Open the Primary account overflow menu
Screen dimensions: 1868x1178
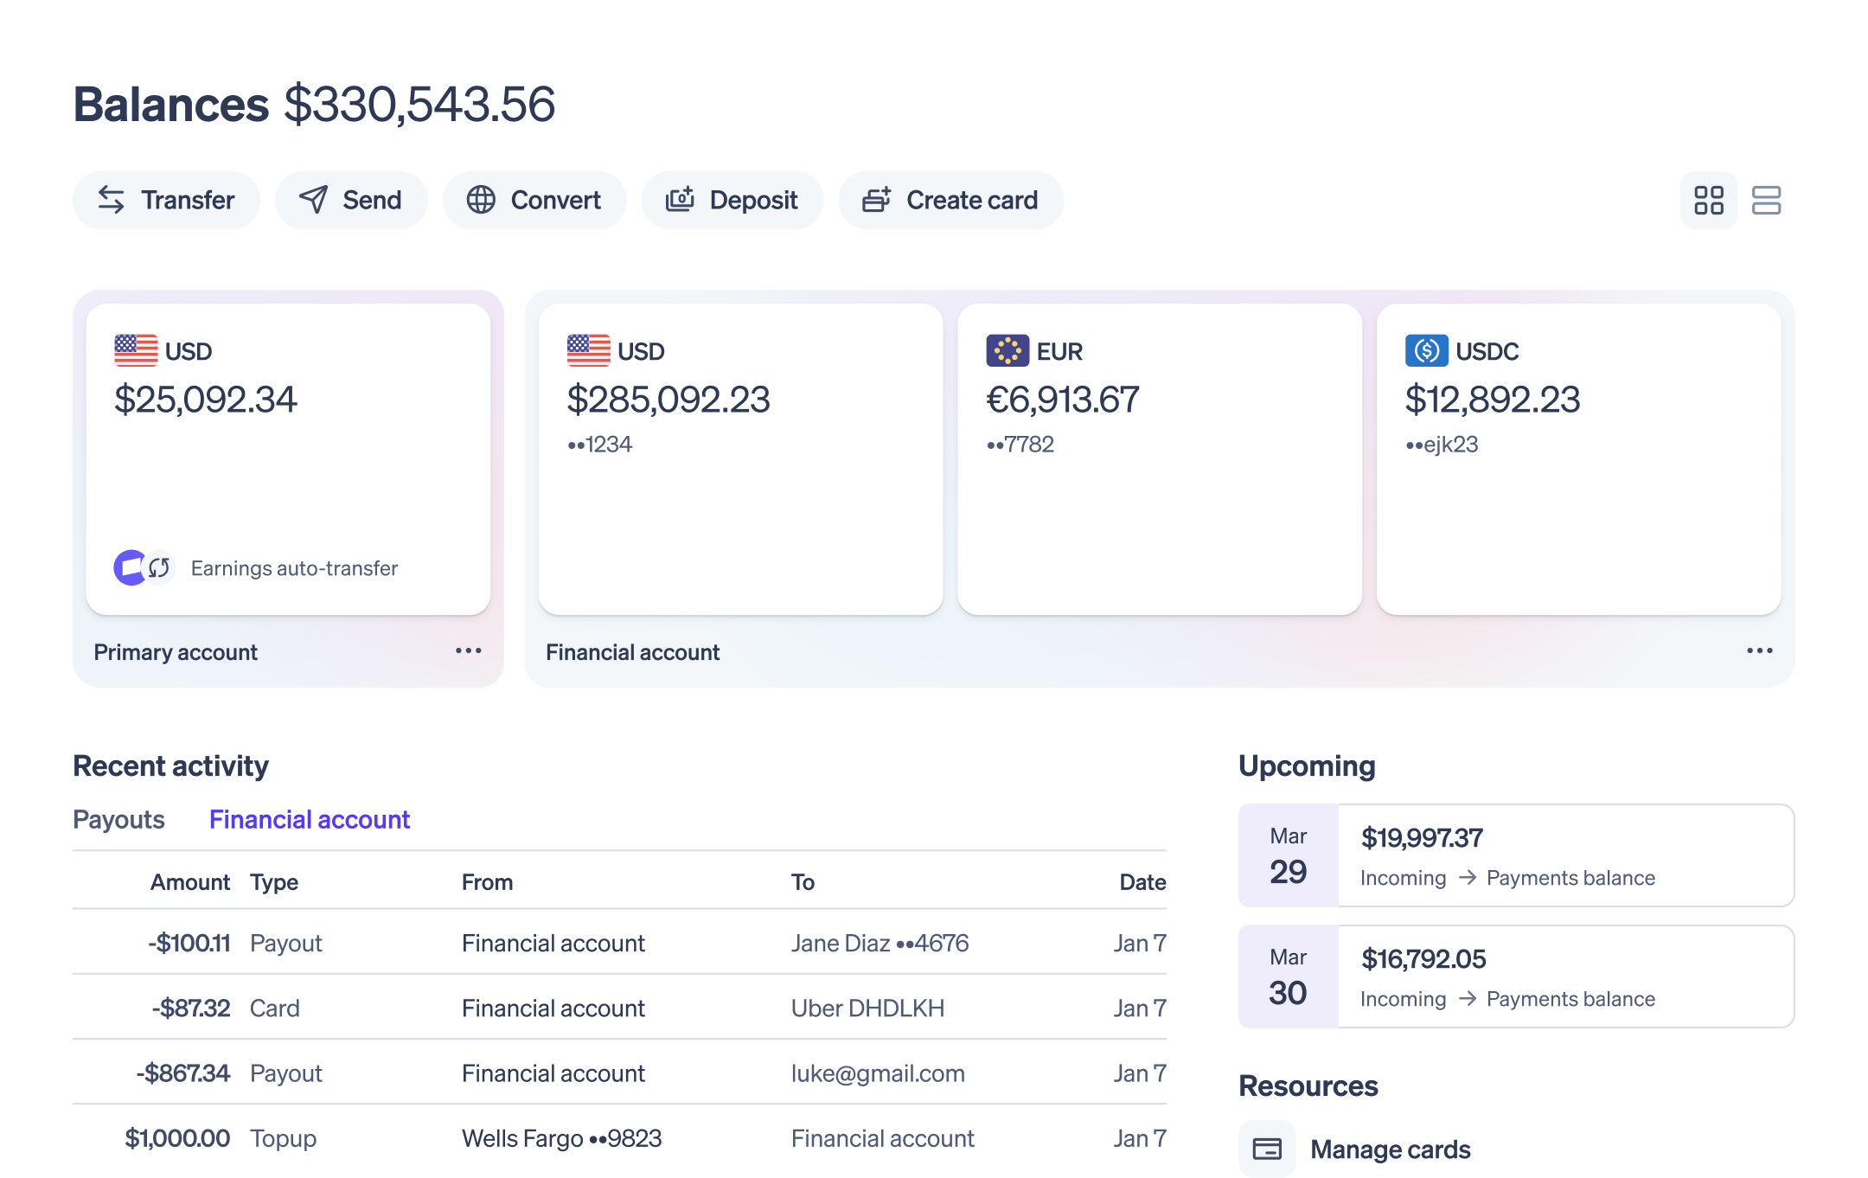[x=467, y=650]
